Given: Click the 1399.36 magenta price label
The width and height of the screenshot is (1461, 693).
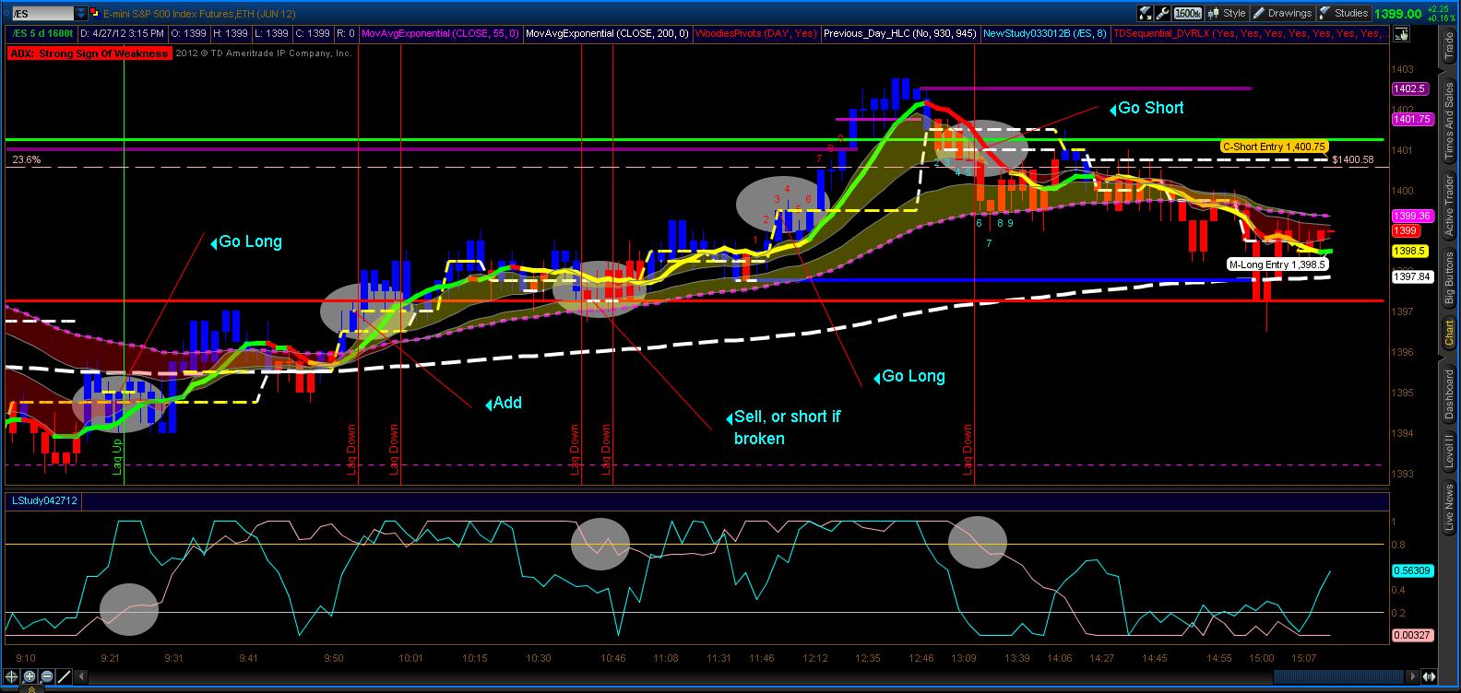Looking at the screenshot, I should pyautogui.click(x=1411, y=216).
